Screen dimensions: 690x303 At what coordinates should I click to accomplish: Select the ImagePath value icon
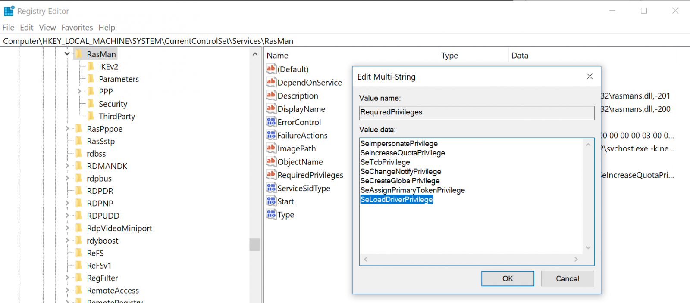271,148
